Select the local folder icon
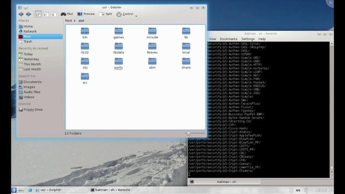Viewport: 345px width, 194px height. coord(186,46)
